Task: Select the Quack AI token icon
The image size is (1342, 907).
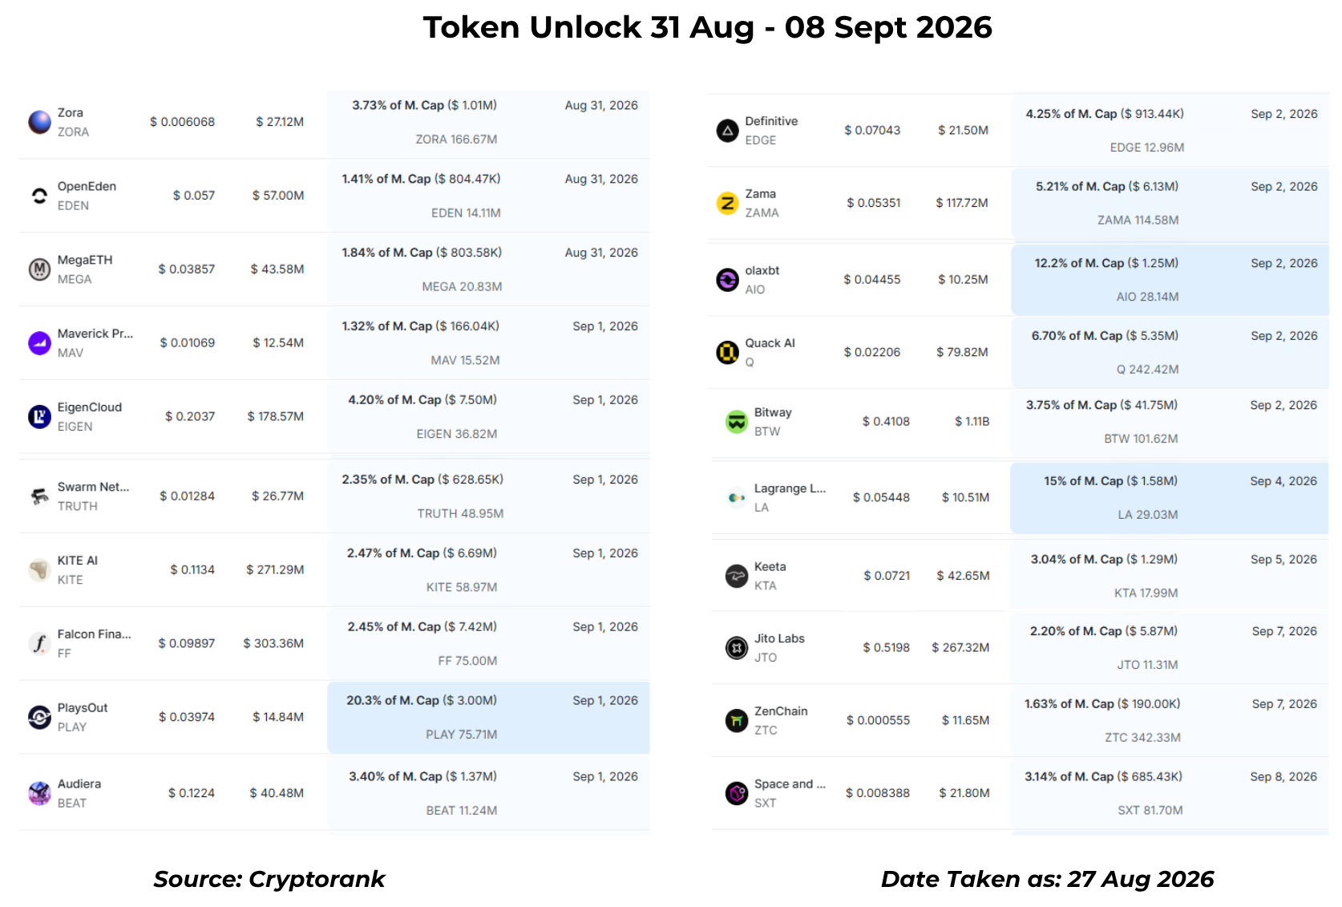Action: [727, 352]
